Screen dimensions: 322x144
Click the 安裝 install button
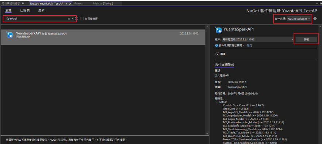click(x=306, y=40)
